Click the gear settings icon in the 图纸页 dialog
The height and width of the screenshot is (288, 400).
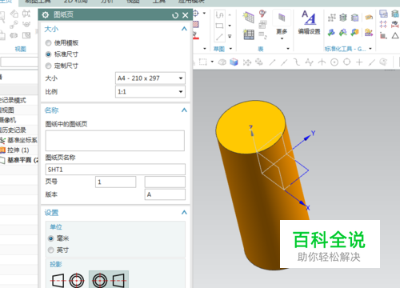46,15
